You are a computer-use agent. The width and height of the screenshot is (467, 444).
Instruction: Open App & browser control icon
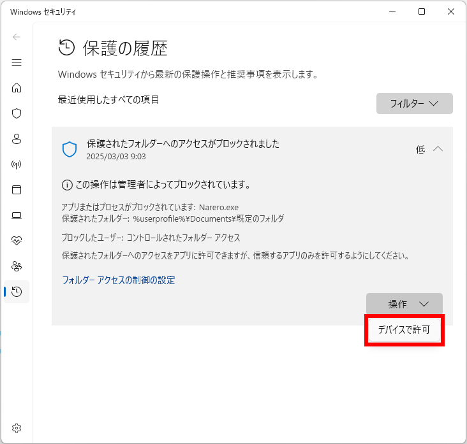pos(17,190)
